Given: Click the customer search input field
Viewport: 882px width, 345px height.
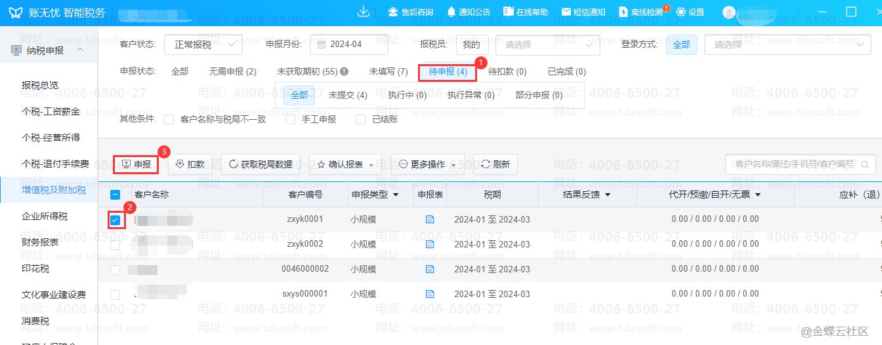Looking at the screenshot, I should 794,164.
